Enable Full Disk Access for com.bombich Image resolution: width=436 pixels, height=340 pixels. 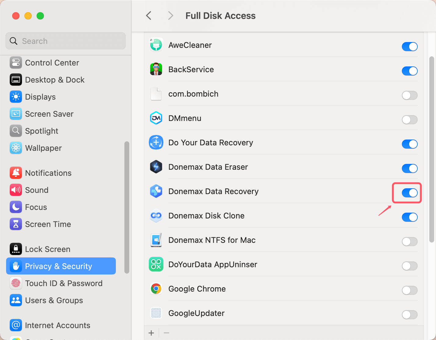[x=409, y=95]
